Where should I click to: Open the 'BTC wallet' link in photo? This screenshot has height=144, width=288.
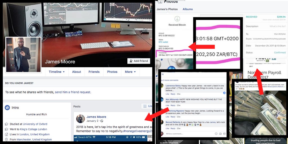tap(163, 42)
